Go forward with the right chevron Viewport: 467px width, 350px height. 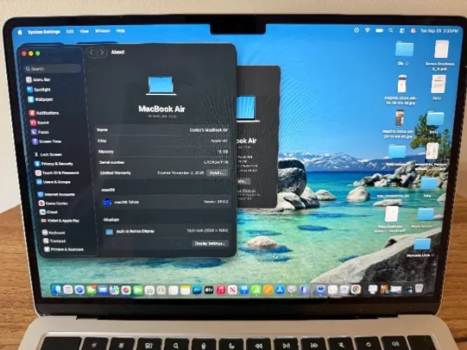102,52
